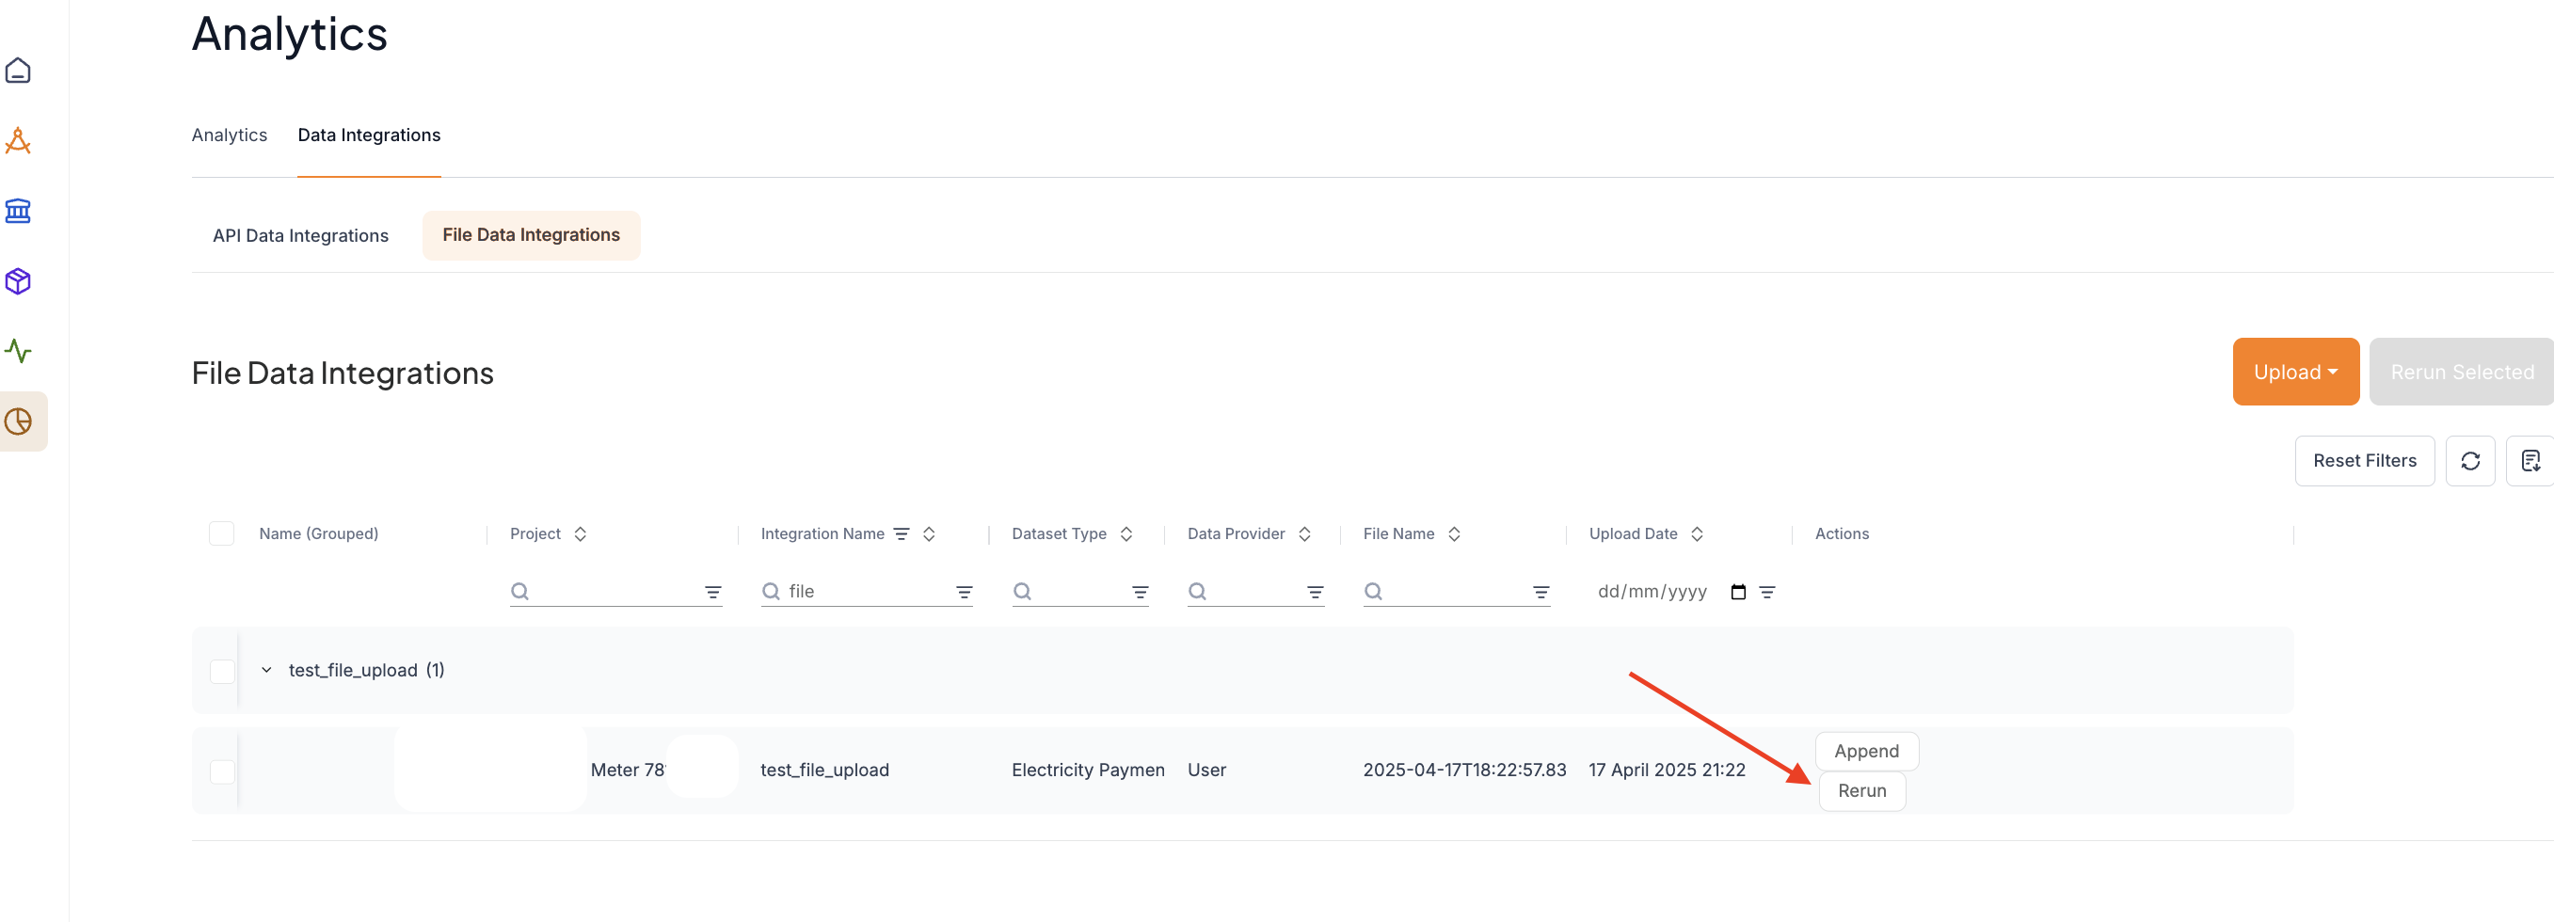Sort by Dataset Type column arrows
The height and width of the screenshot is (922, 2554).
point(1126,533)
